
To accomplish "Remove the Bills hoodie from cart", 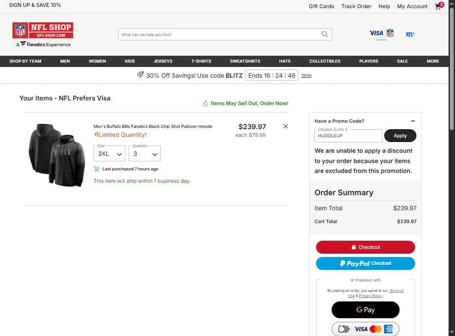I will click(x=286, y=126).
